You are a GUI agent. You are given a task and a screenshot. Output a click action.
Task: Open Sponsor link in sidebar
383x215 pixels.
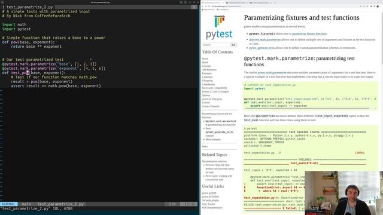coord(206,95)
